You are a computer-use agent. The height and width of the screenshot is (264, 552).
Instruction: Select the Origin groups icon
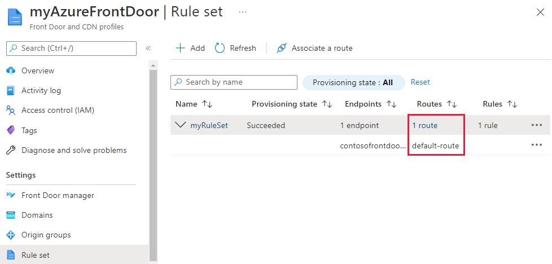pos(10,235)
